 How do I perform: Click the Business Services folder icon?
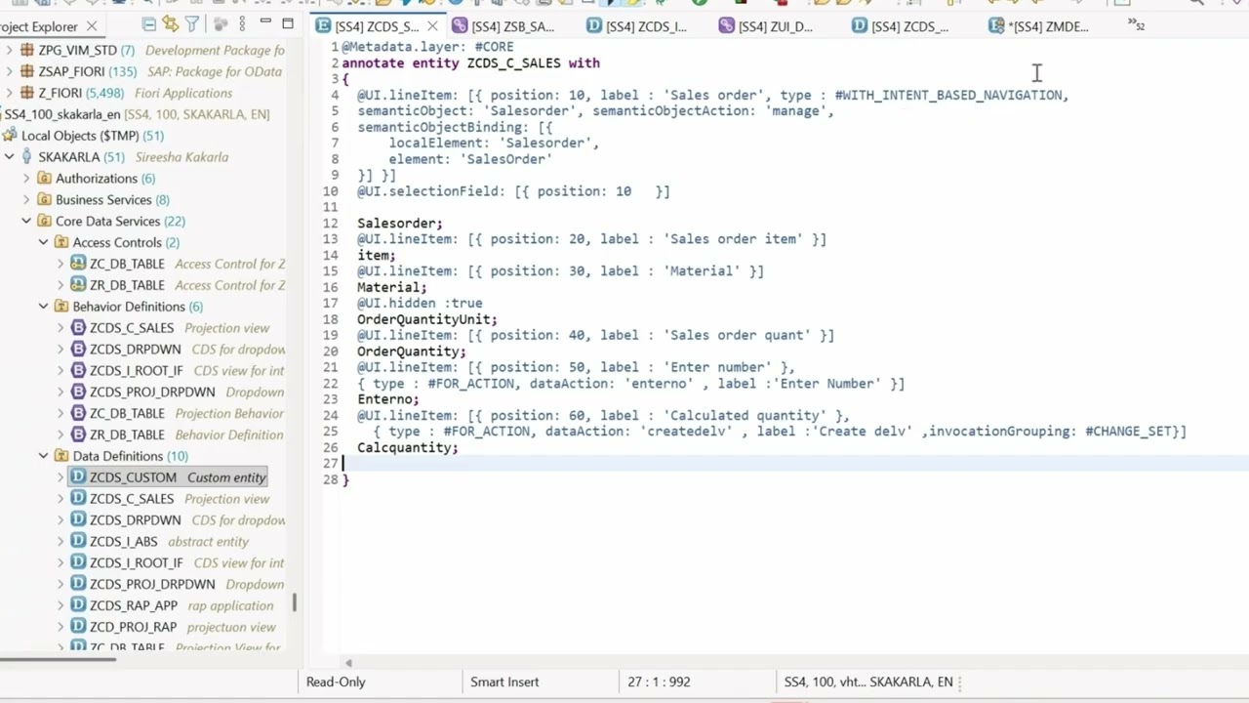pos(44,200)
